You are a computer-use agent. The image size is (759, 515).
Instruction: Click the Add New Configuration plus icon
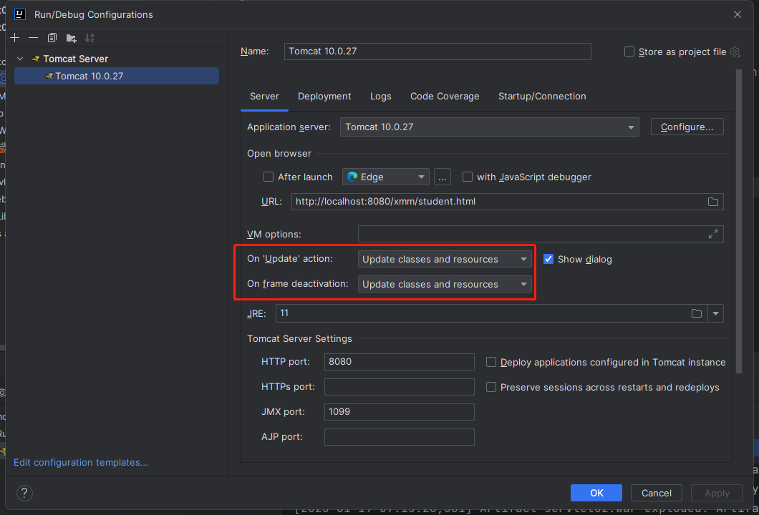[14, 38]
